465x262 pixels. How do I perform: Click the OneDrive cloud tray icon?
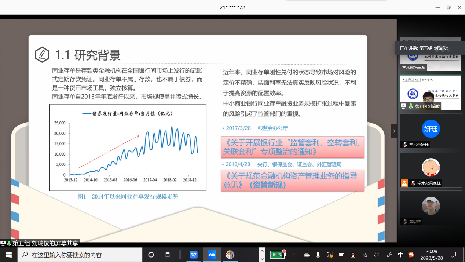307,255
